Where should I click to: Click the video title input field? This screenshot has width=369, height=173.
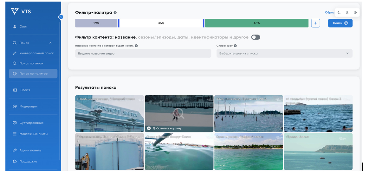[x=143, y=53]
